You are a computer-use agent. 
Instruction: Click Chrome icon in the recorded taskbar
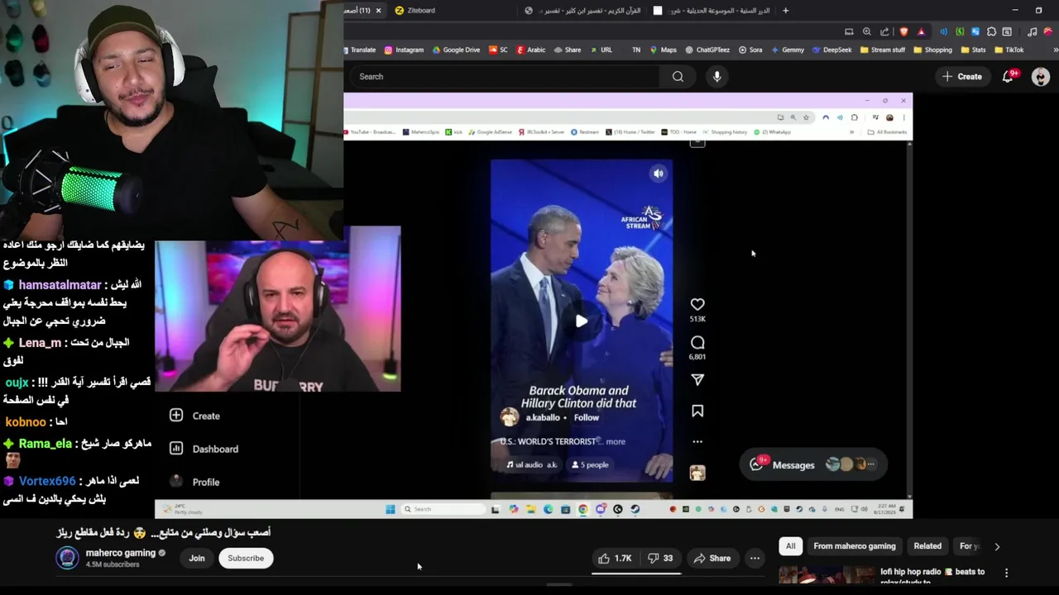point(582,509)
